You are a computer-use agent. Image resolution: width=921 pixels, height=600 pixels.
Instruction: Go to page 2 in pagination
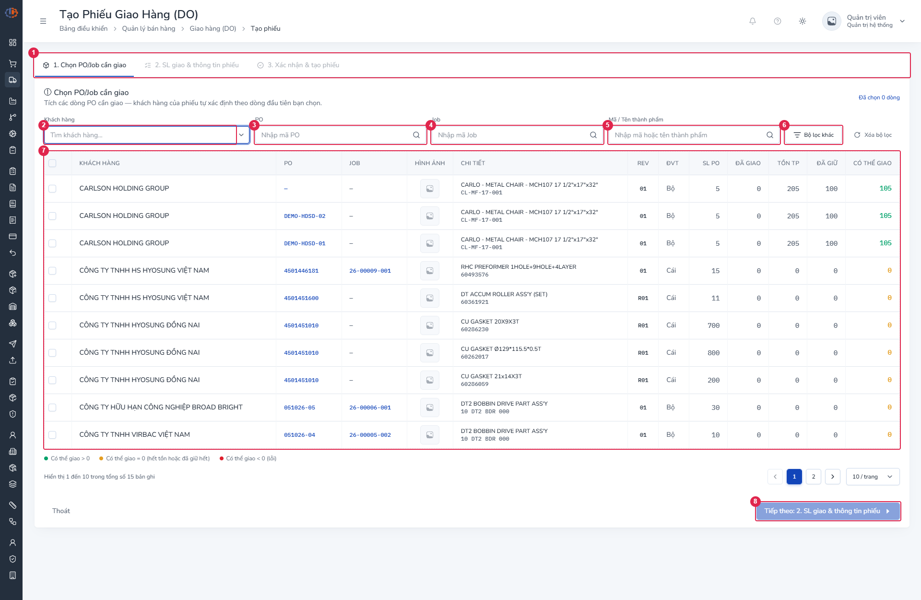[x=814, y=477]
